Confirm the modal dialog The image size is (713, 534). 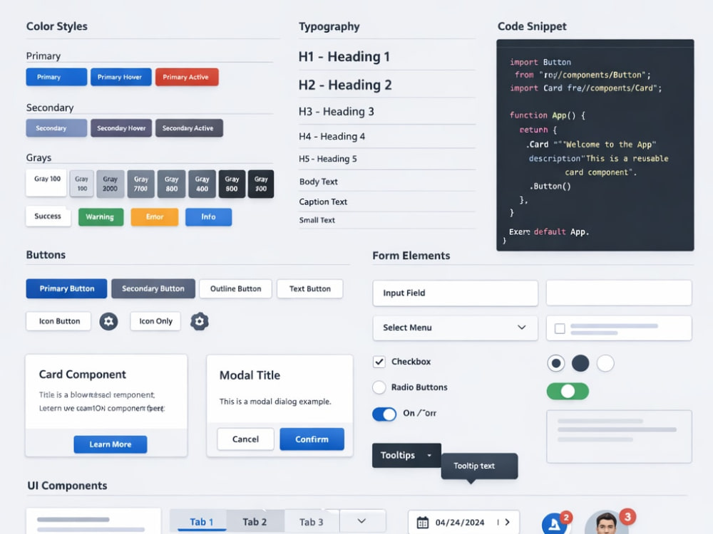pyautogui.click(x=312, y=439)
